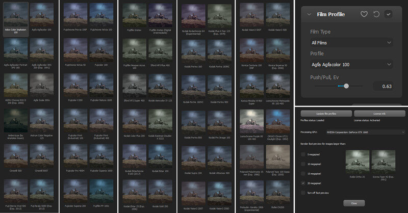Pick the Rollei CN200 thumbnail
408x213 pixels.
coord(277,193)
